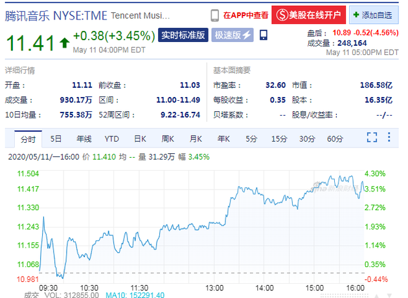This screenshot has height=298, width=408.
Task: Select the 年线 chart tab
Action: [x=84, y=139]
